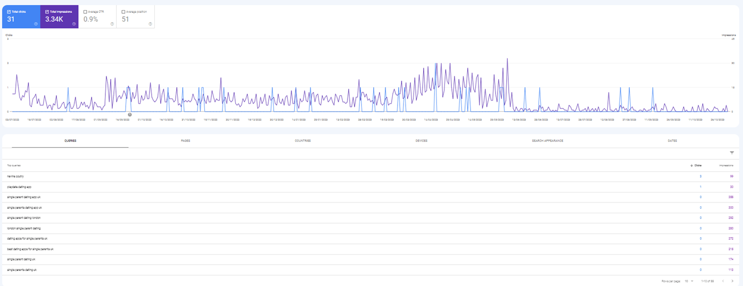Go to next page of results
This screenshot has width=743, height=286.
(732, 281)
